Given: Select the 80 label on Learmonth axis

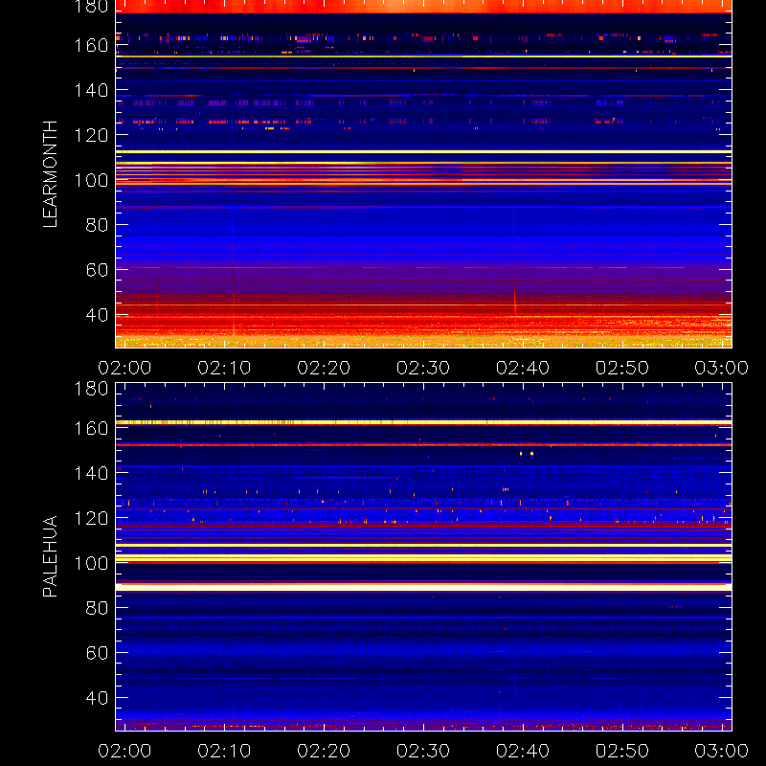Looking at the screenshot, I should 97,225.
